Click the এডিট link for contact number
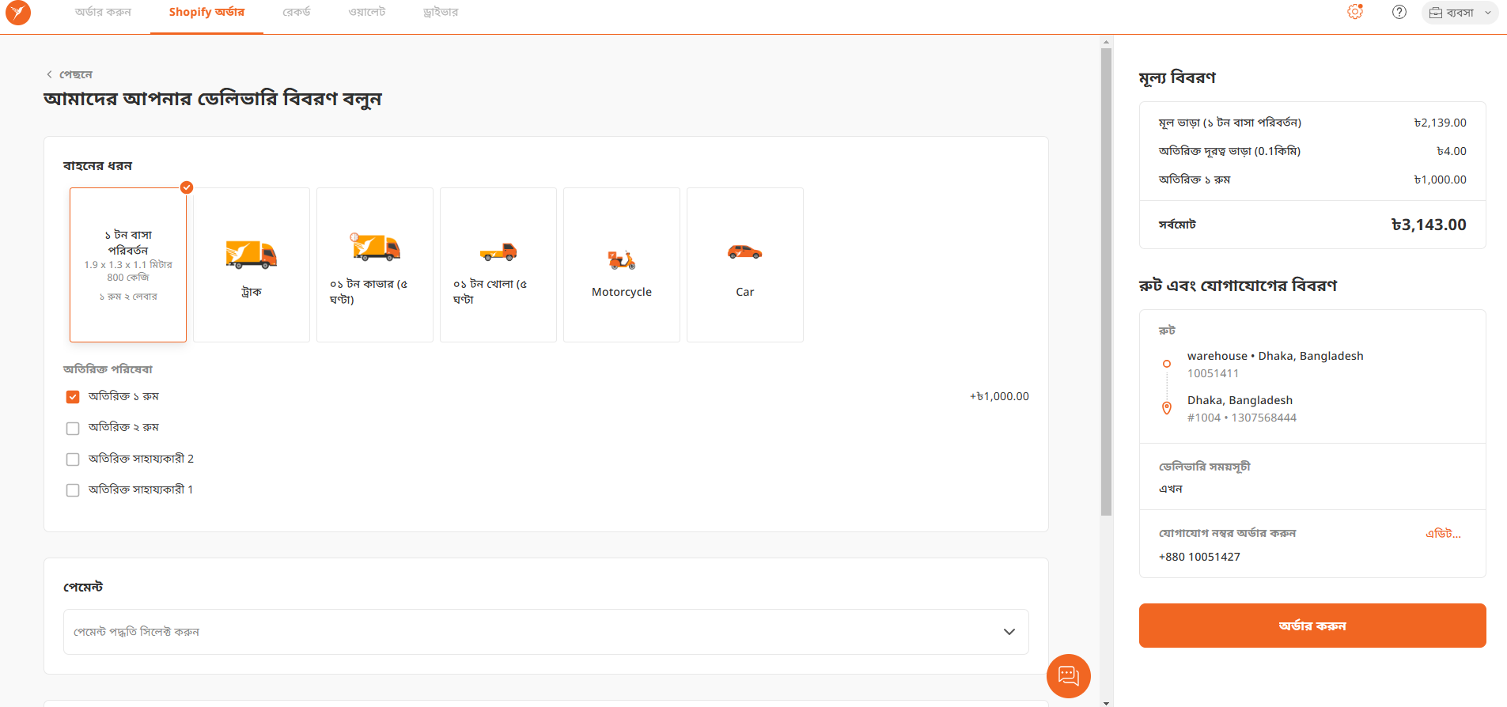 tap(1443, 534)
